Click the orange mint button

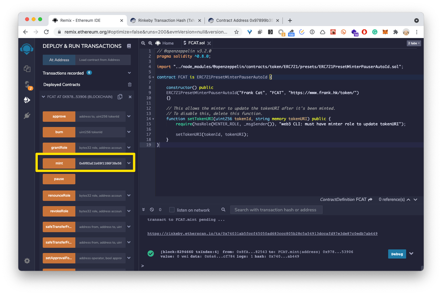click(59, 163)
